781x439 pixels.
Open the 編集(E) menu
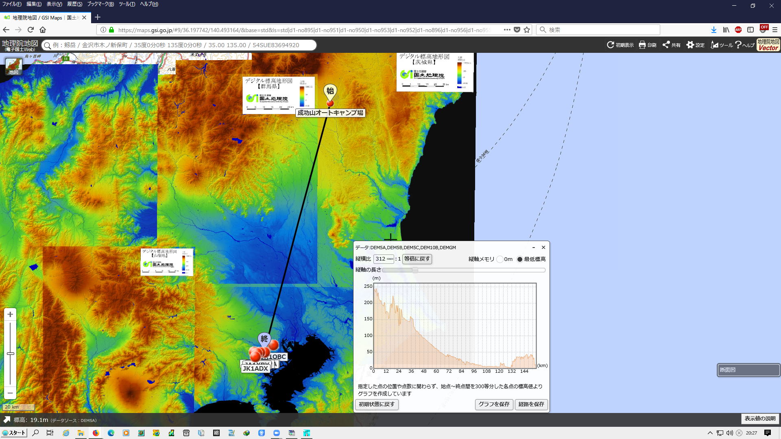coord(34,4)
